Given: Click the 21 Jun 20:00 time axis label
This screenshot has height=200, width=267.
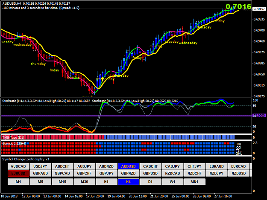Looking at the screenshot, I should pyautogui.click(x=159, y=196).
